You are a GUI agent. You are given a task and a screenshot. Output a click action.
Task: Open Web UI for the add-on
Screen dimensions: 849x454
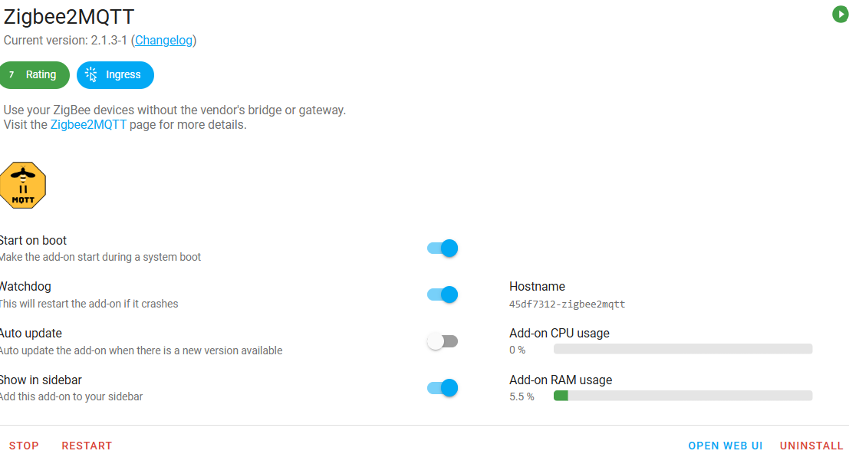point(725,446)
